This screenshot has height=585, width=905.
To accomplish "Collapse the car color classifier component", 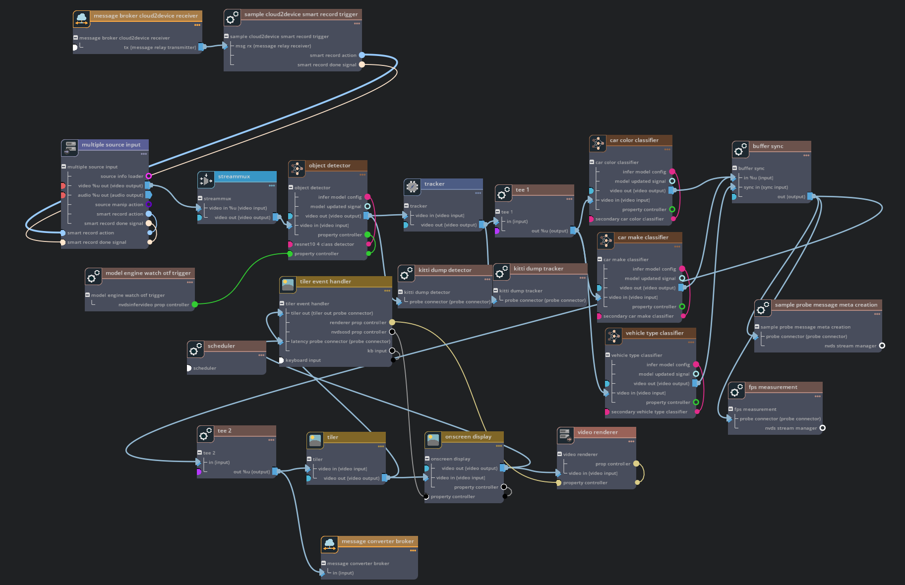I will point(592,162).
